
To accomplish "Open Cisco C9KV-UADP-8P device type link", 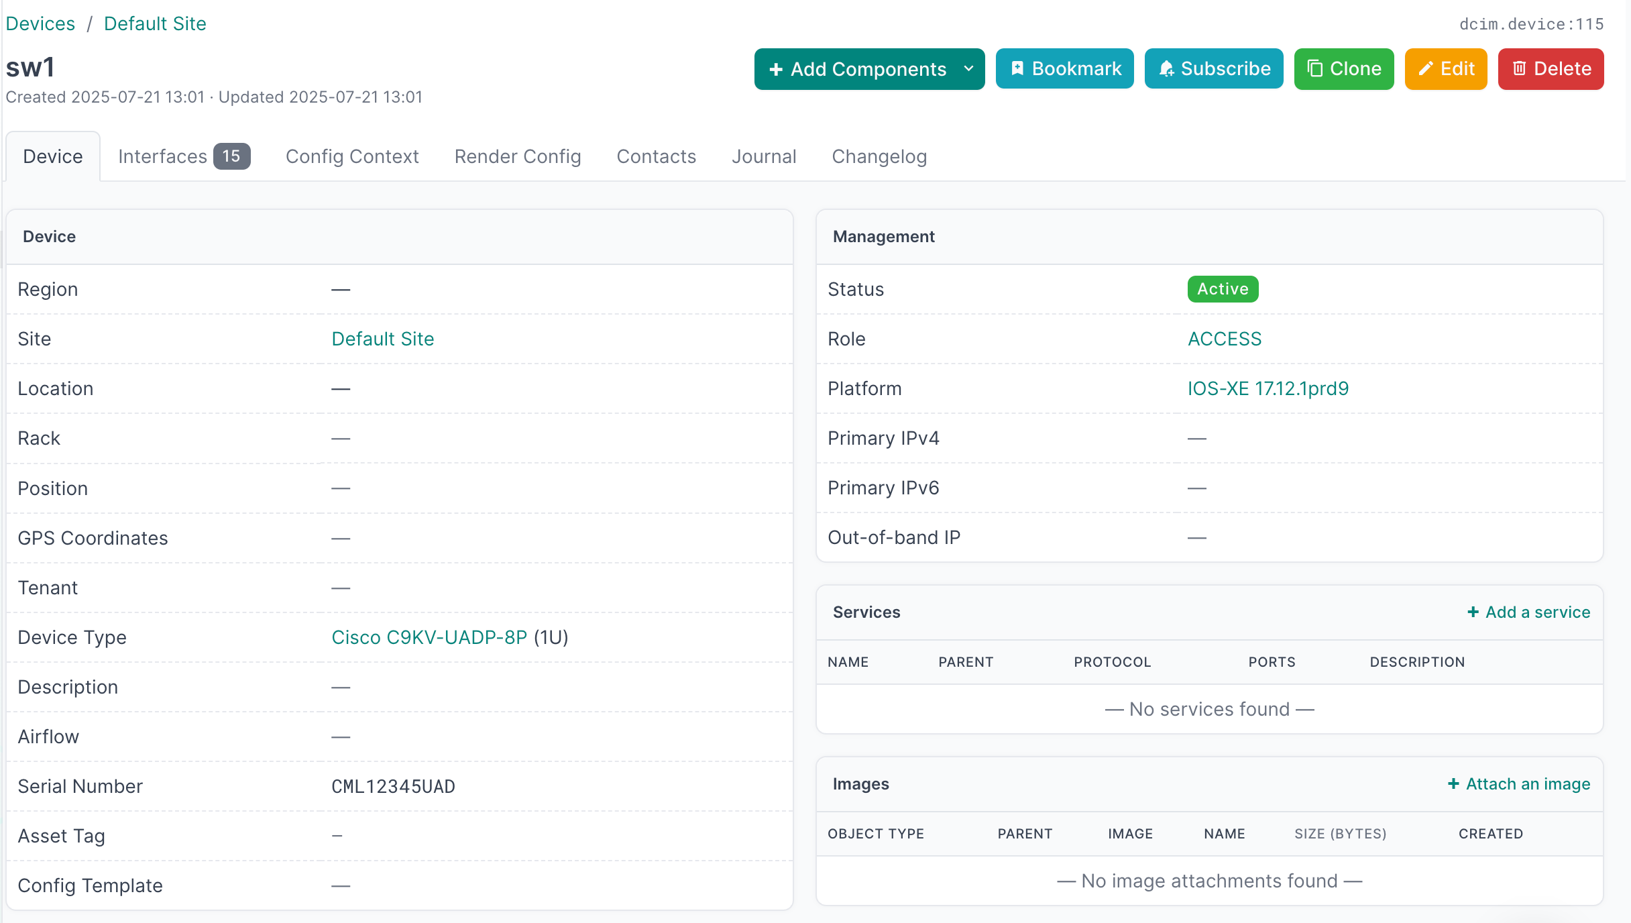I will 429,637.
